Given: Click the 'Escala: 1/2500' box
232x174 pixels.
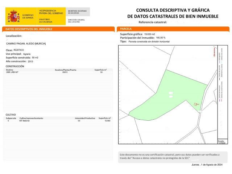Looking at the screenshot, I should point(222,142).
